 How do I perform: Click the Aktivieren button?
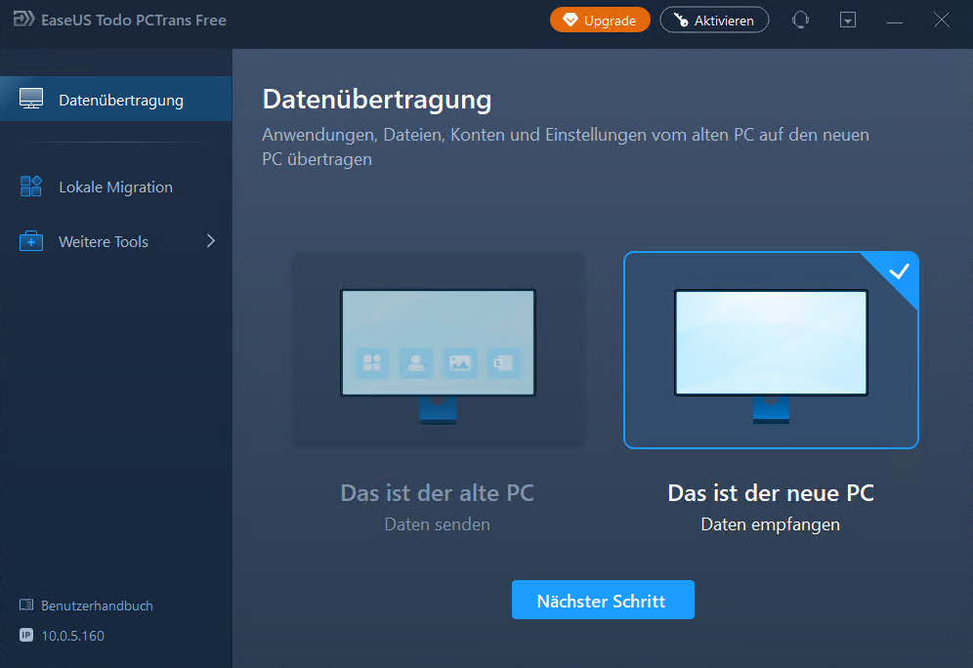(714, 20)
